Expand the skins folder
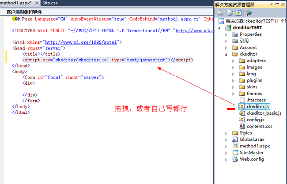Image resolution: width=287 pixels, height=184 pixels. click(x=233, y=87)
